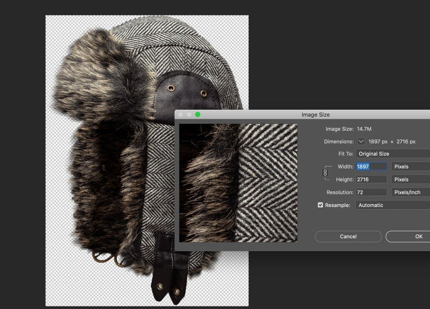Click the '14.7M' image size value
Image resolution: width=430 pixels, height=309 pixels.
(364, 129)
